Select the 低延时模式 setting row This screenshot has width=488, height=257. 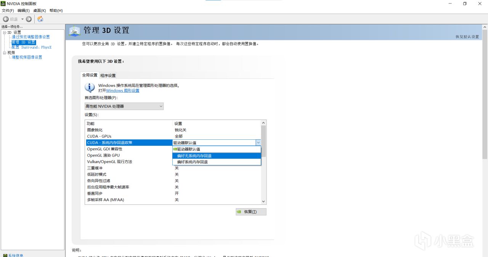pos(173,174)
